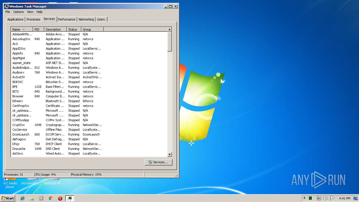Show hidden system tray icons
The width and height of the screenshot is (359, 202).
[x=304, y=198]
